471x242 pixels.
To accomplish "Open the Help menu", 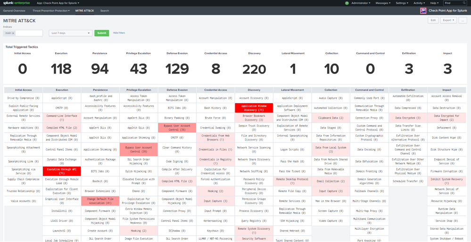I will (x=434, y=3).
